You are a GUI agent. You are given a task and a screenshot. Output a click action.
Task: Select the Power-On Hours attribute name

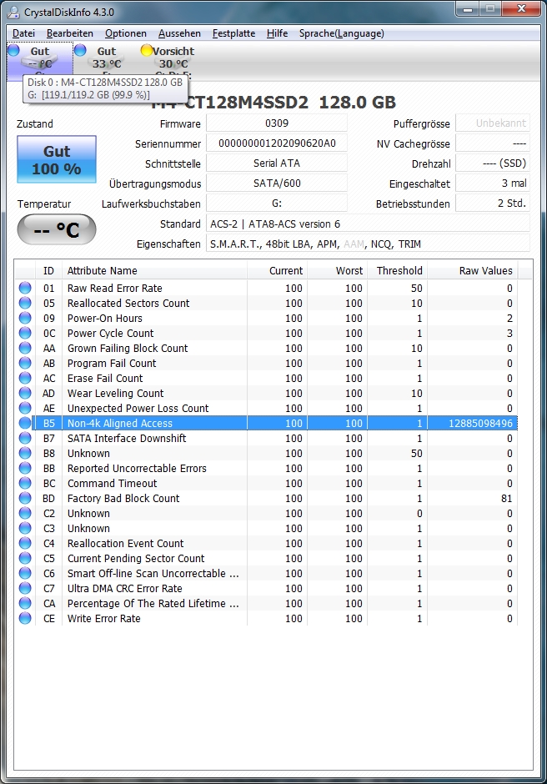(104, 318)
